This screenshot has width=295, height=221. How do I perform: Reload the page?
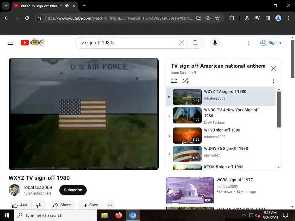(27, 18)
